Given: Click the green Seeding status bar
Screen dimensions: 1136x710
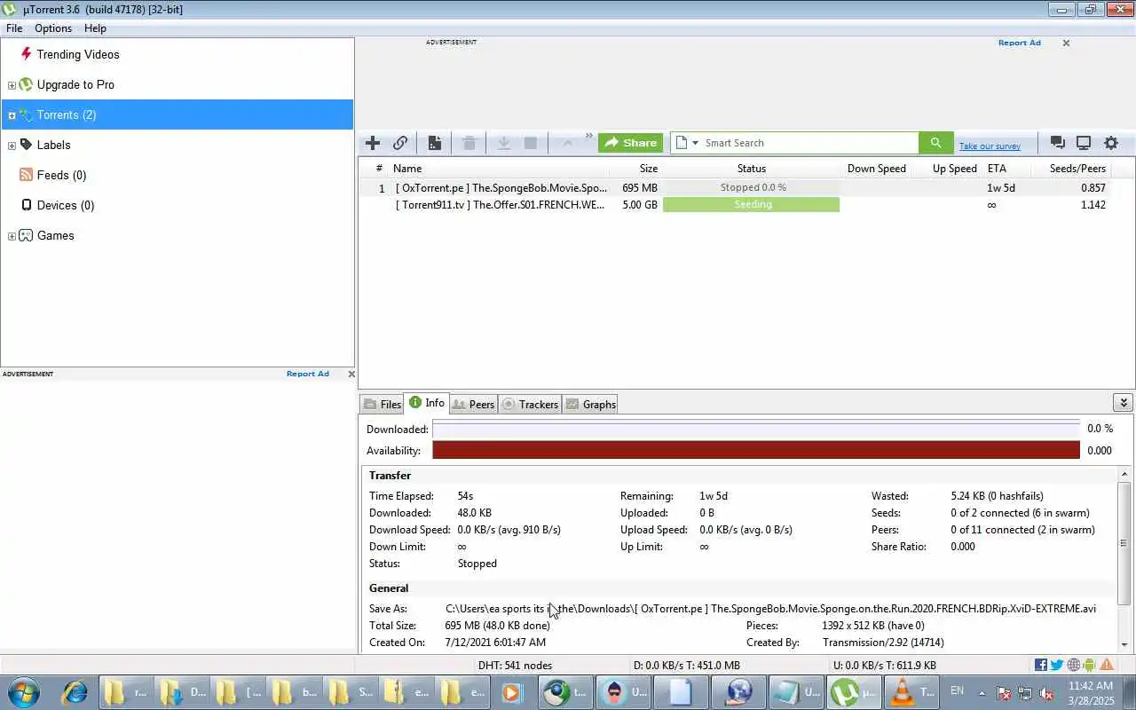Looking at the screenshot, I should [x=751, y=204].
